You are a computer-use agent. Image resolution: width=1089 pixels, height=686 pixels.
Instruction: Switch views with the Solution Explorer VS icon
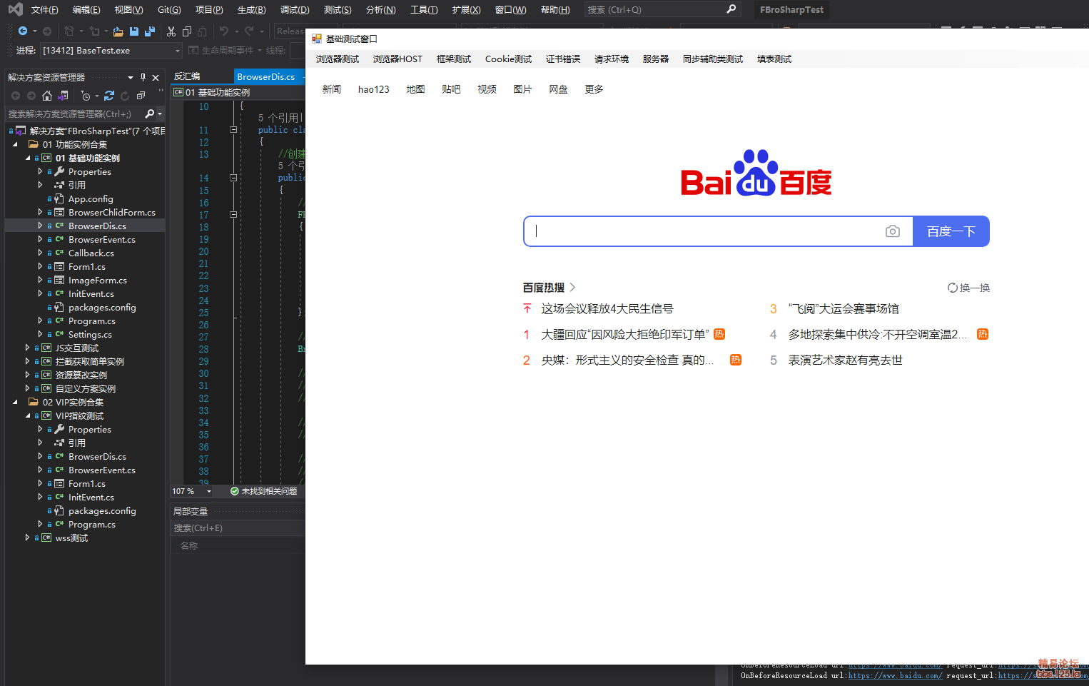[x=63, y=96]
